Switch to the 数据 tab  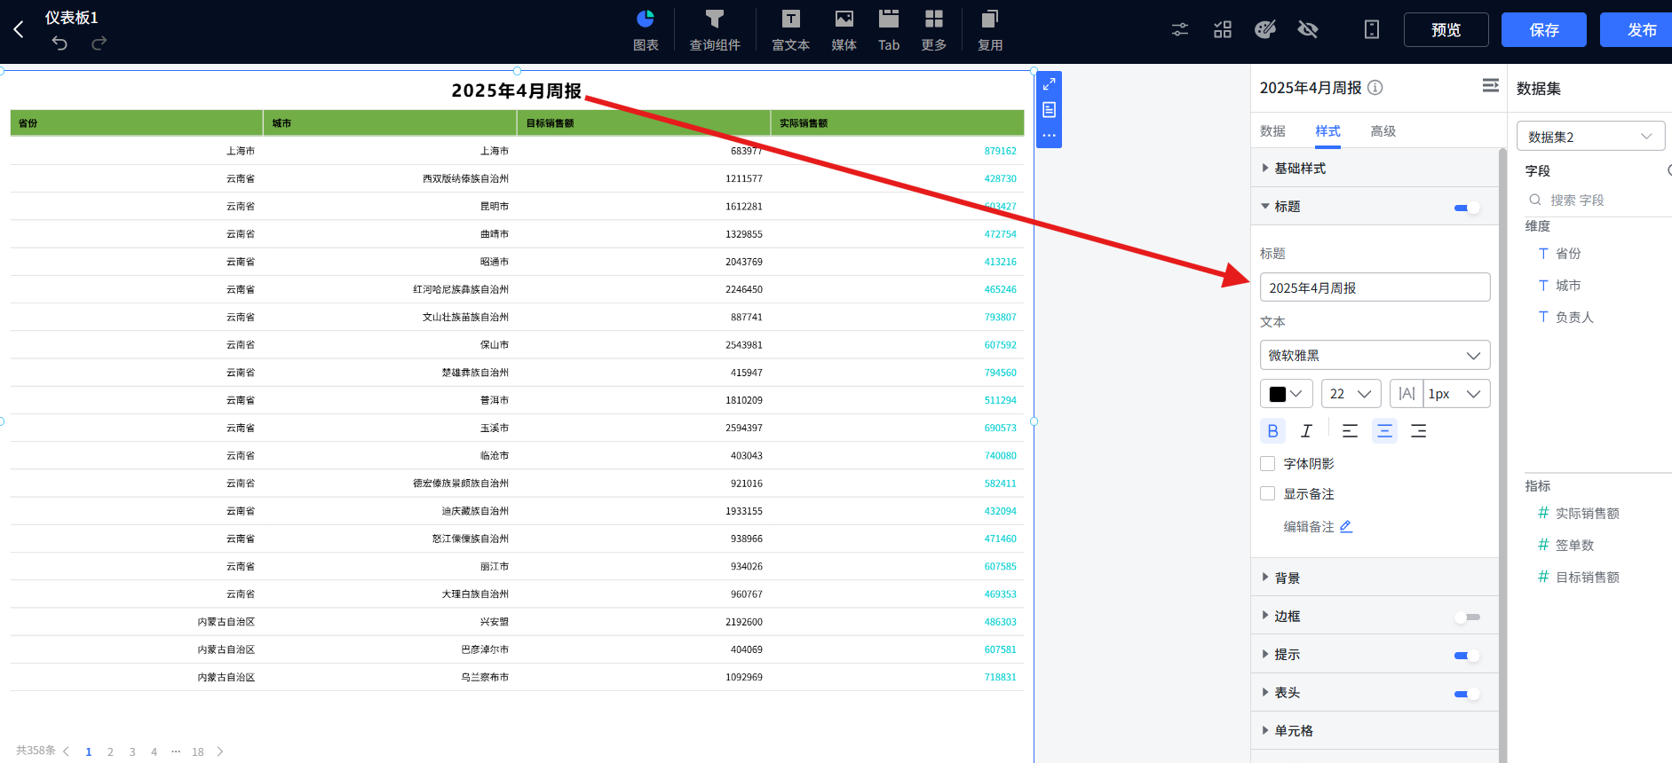click(1272, 131)
